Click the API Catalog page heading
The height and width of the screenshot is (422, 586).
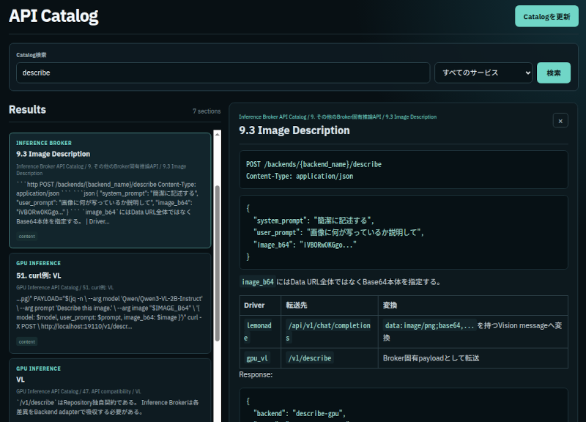tap(53, 16)
